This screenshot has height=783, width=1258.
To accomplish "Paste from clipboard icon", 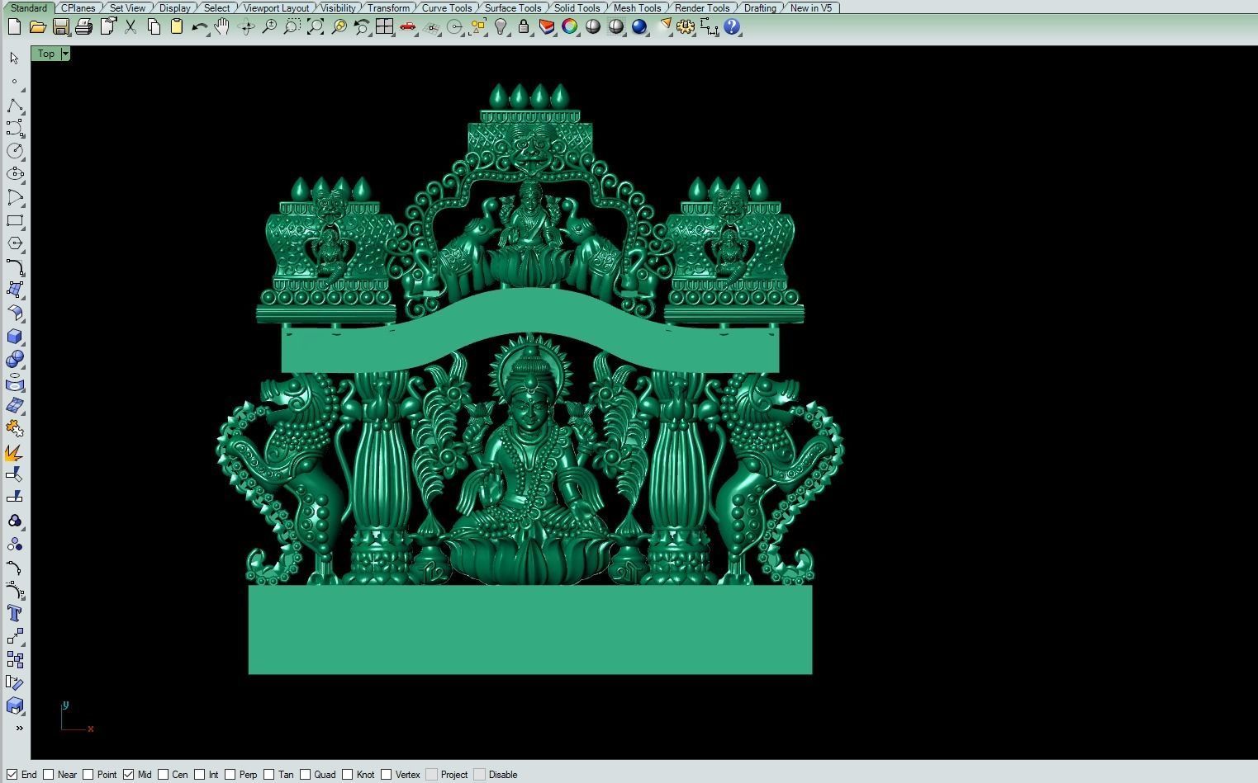I will click(x=176, y=27).
